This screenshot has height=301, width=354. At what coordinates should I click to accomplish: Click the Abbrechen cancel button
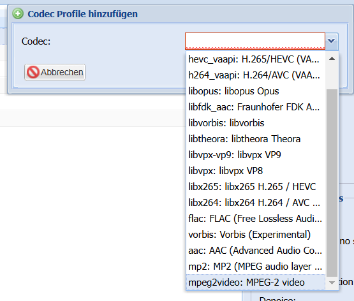point(55,72)
